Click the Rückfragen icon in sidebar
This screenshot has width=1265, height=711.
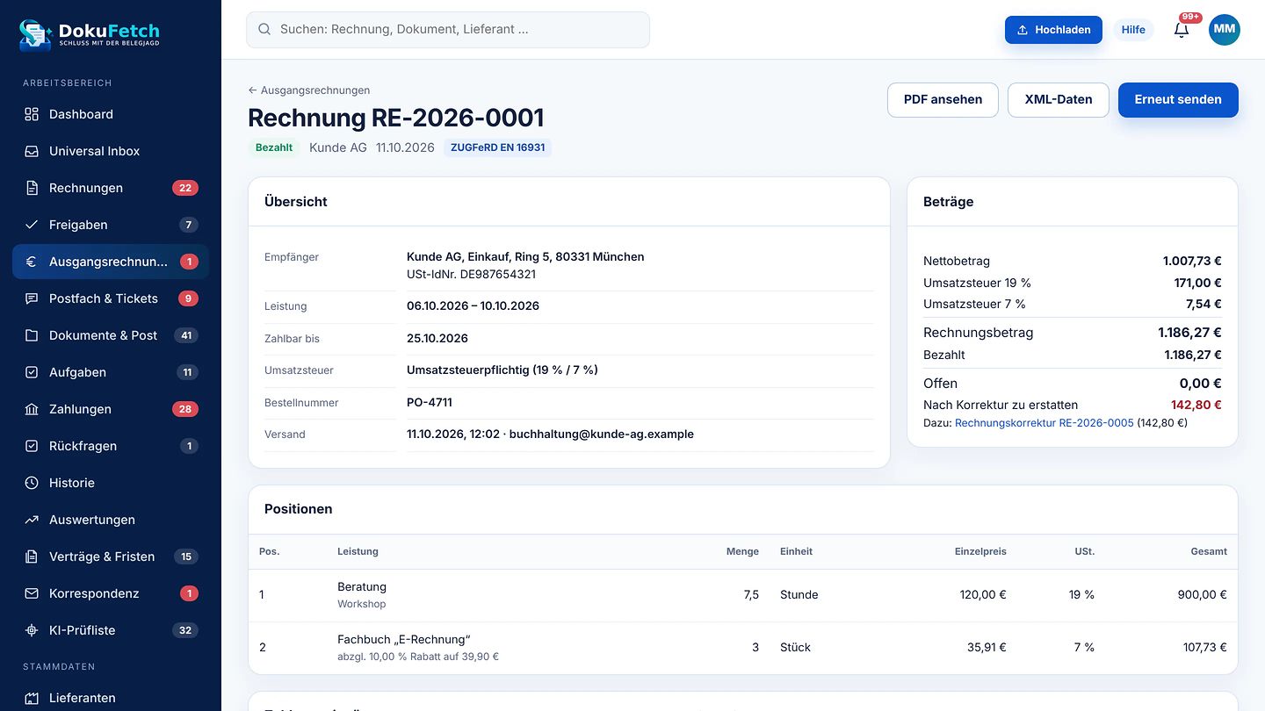click(32, 446)
